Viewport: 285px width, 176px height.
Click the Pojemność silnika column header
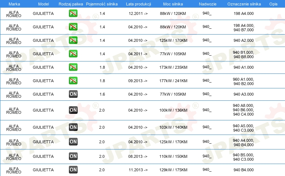[102, 4]
